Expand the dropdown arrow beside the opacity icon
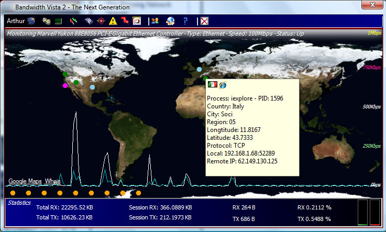 click(144, 21)
